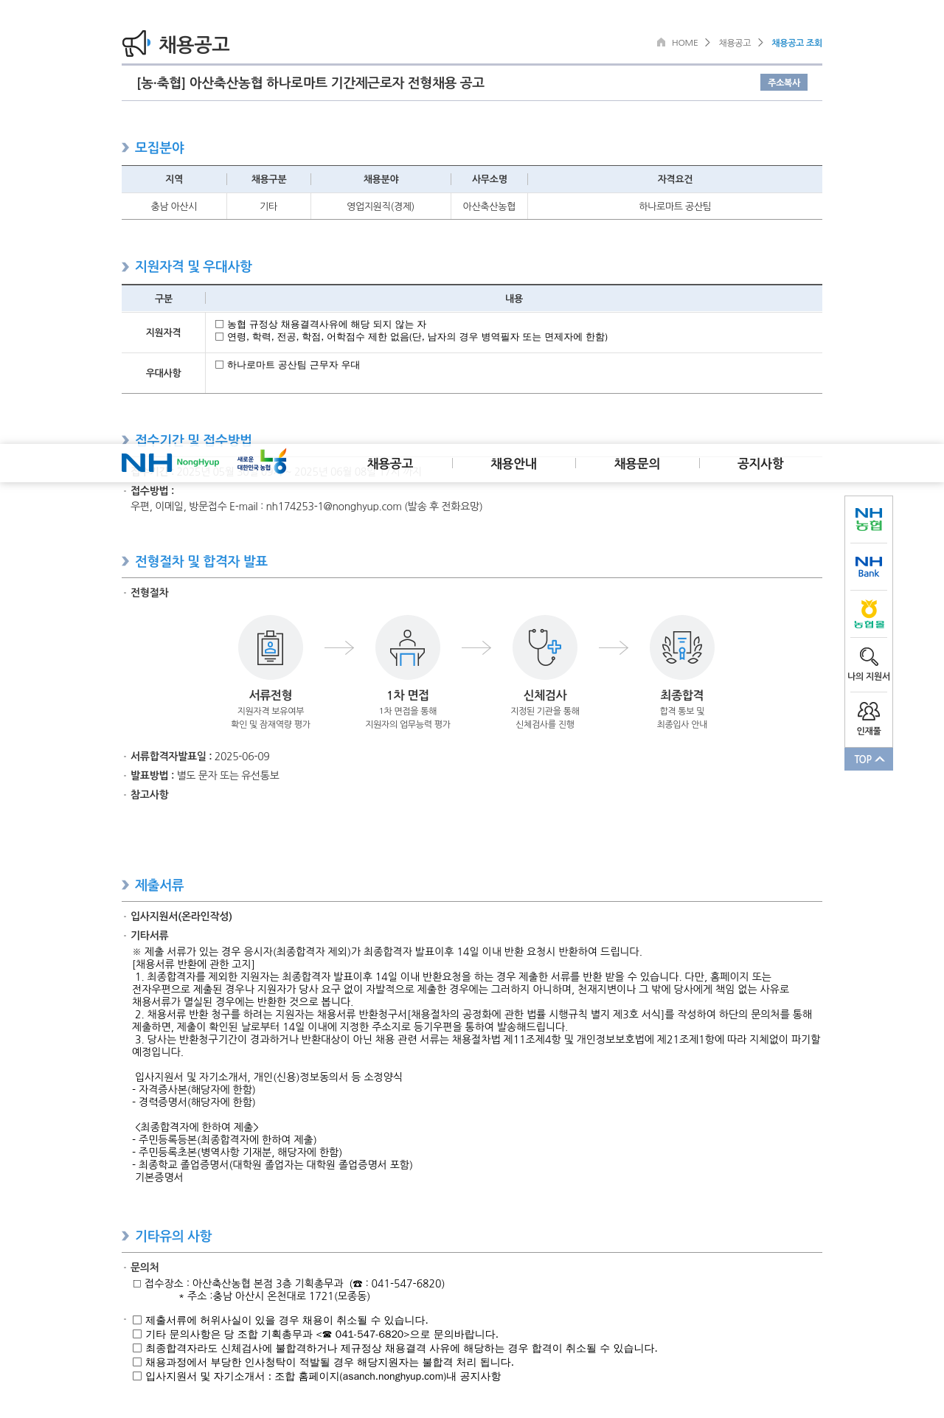Click the 입사지원서(온라인작성) item
The height and width of the screenshot is (1418, 944).
[181, 917]
